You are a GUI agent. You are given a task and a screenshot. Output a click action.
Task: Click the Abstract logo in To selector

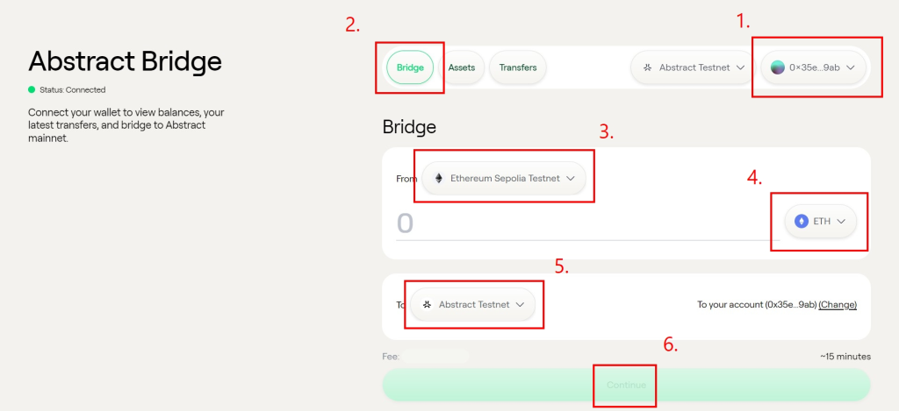(427, 305)
